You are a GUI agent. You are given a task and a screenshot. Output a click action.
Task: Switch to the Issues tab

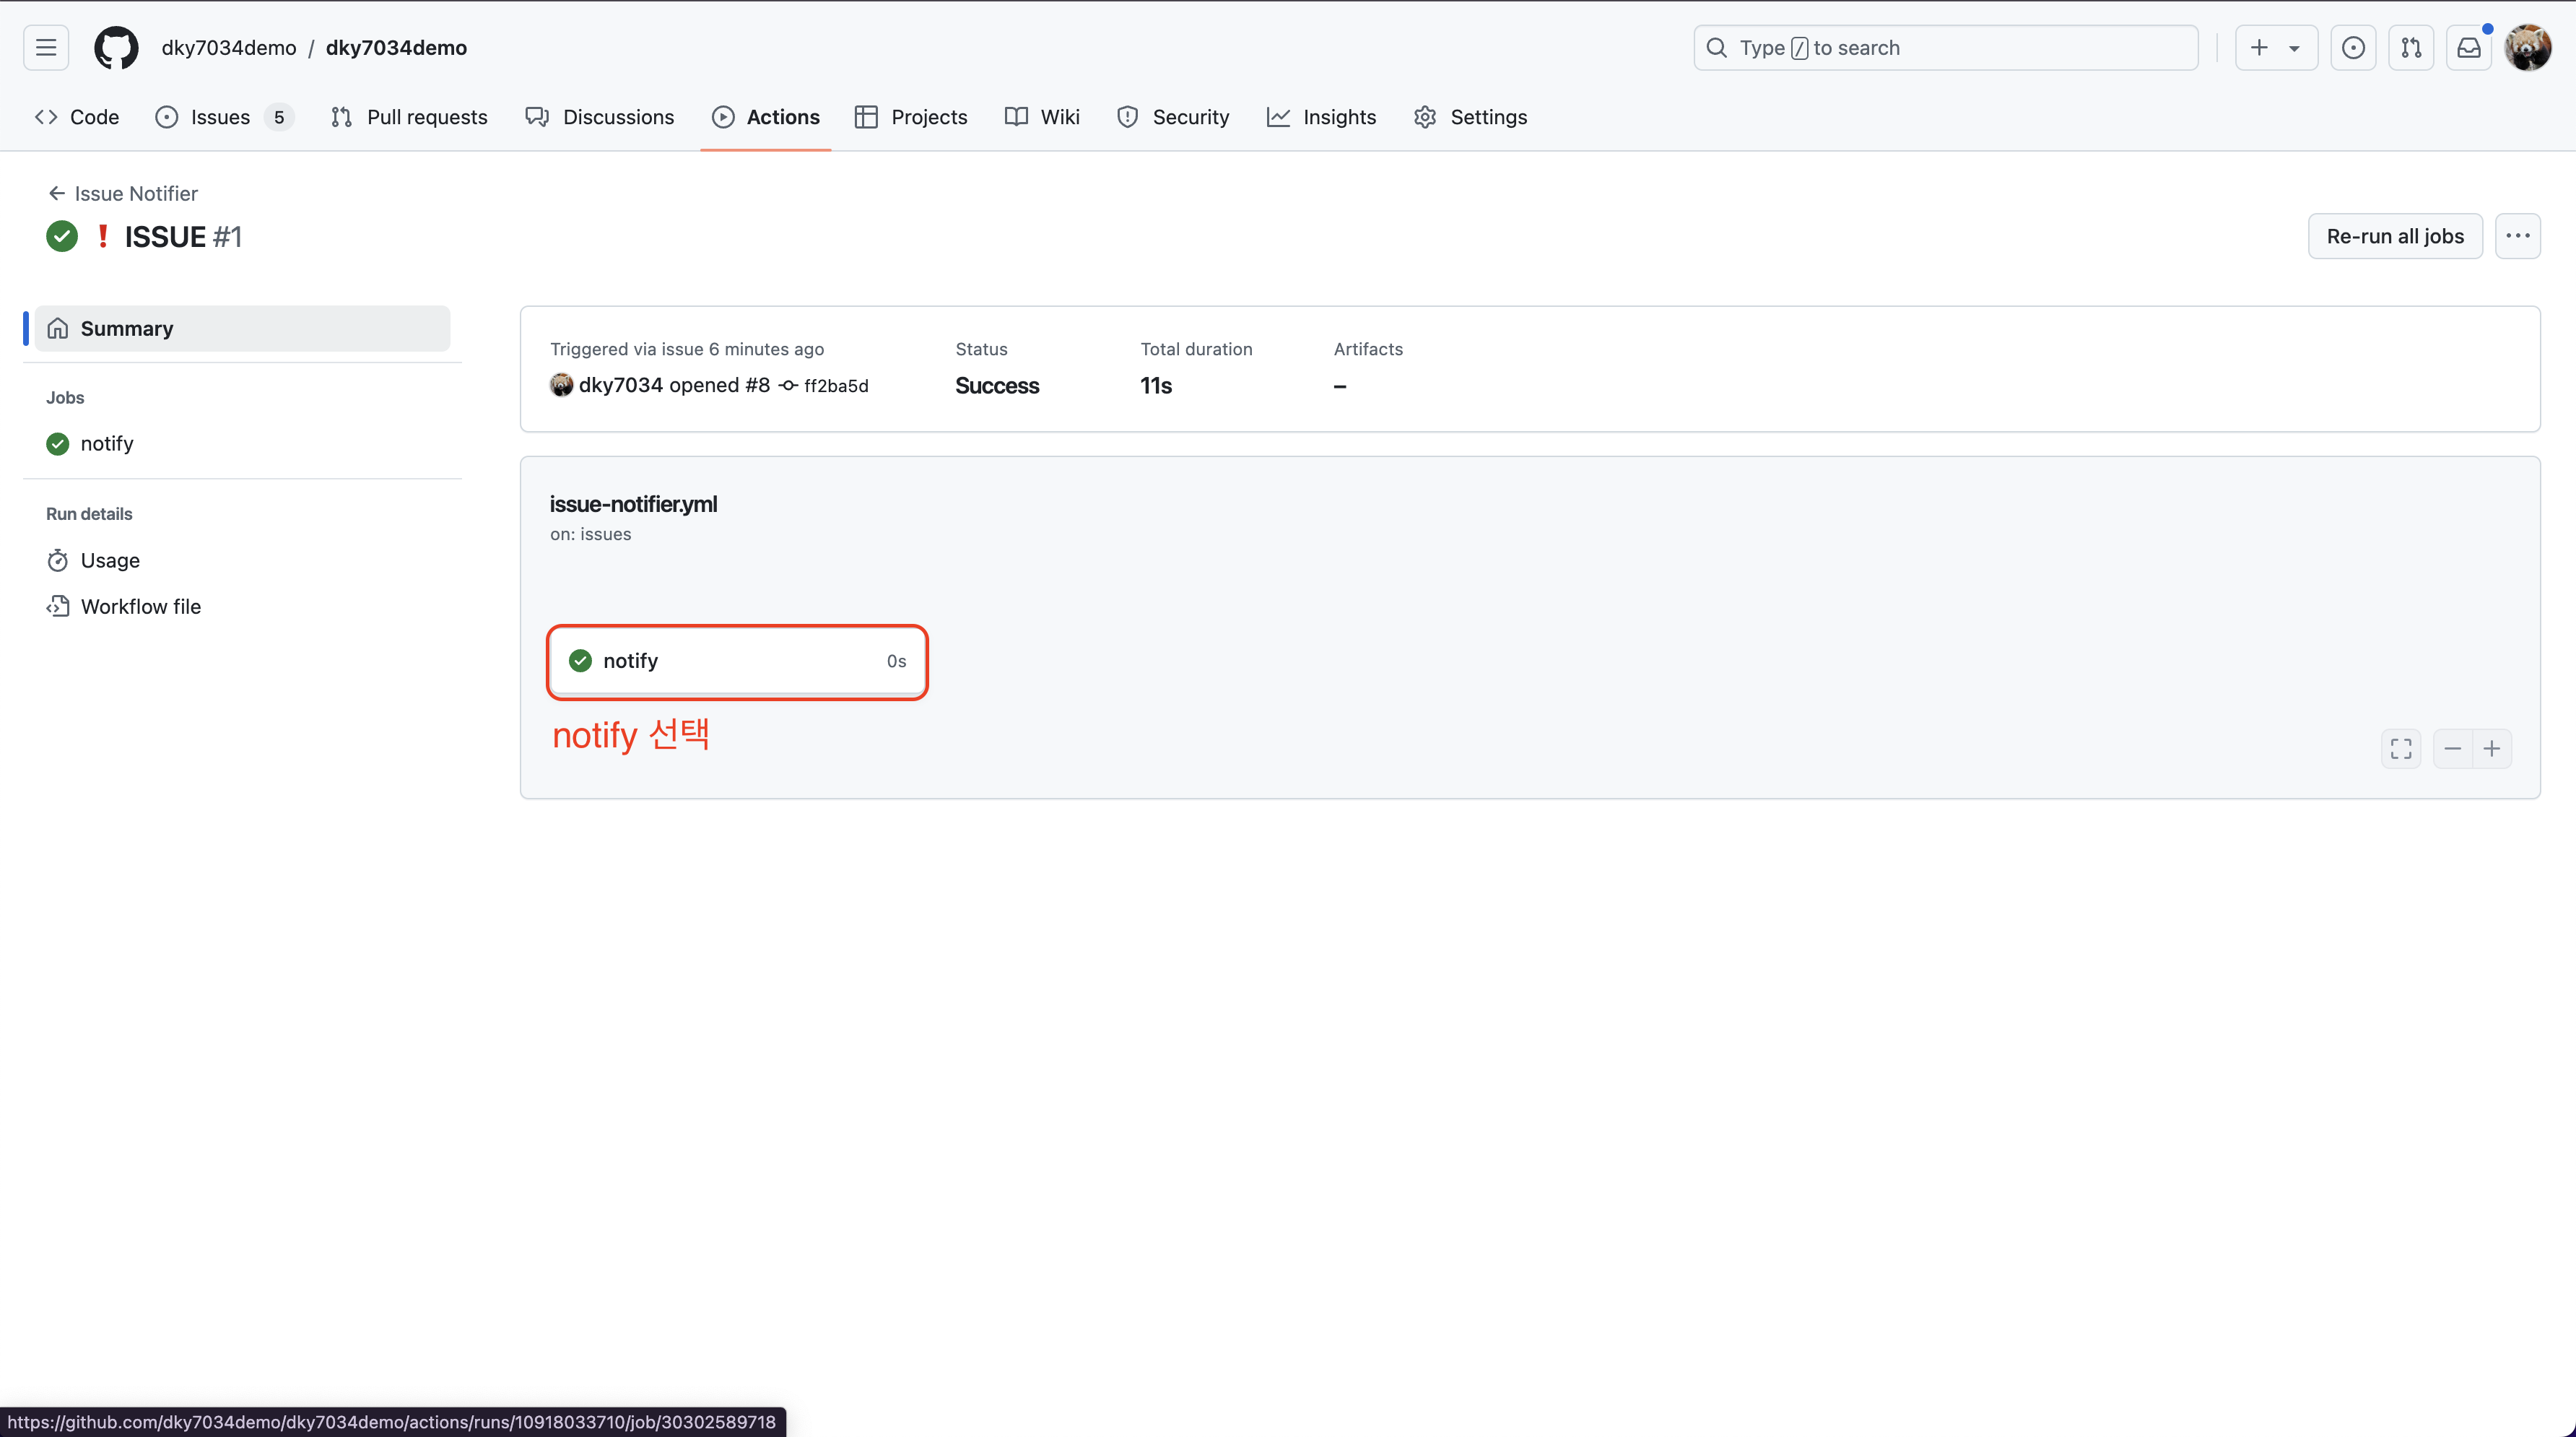(x=221, y=117)
